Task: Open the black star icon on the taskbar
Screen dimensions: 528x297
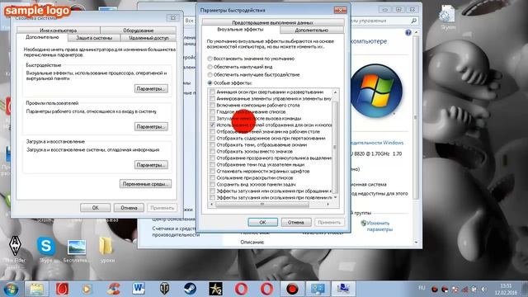Action: point(215,289)
